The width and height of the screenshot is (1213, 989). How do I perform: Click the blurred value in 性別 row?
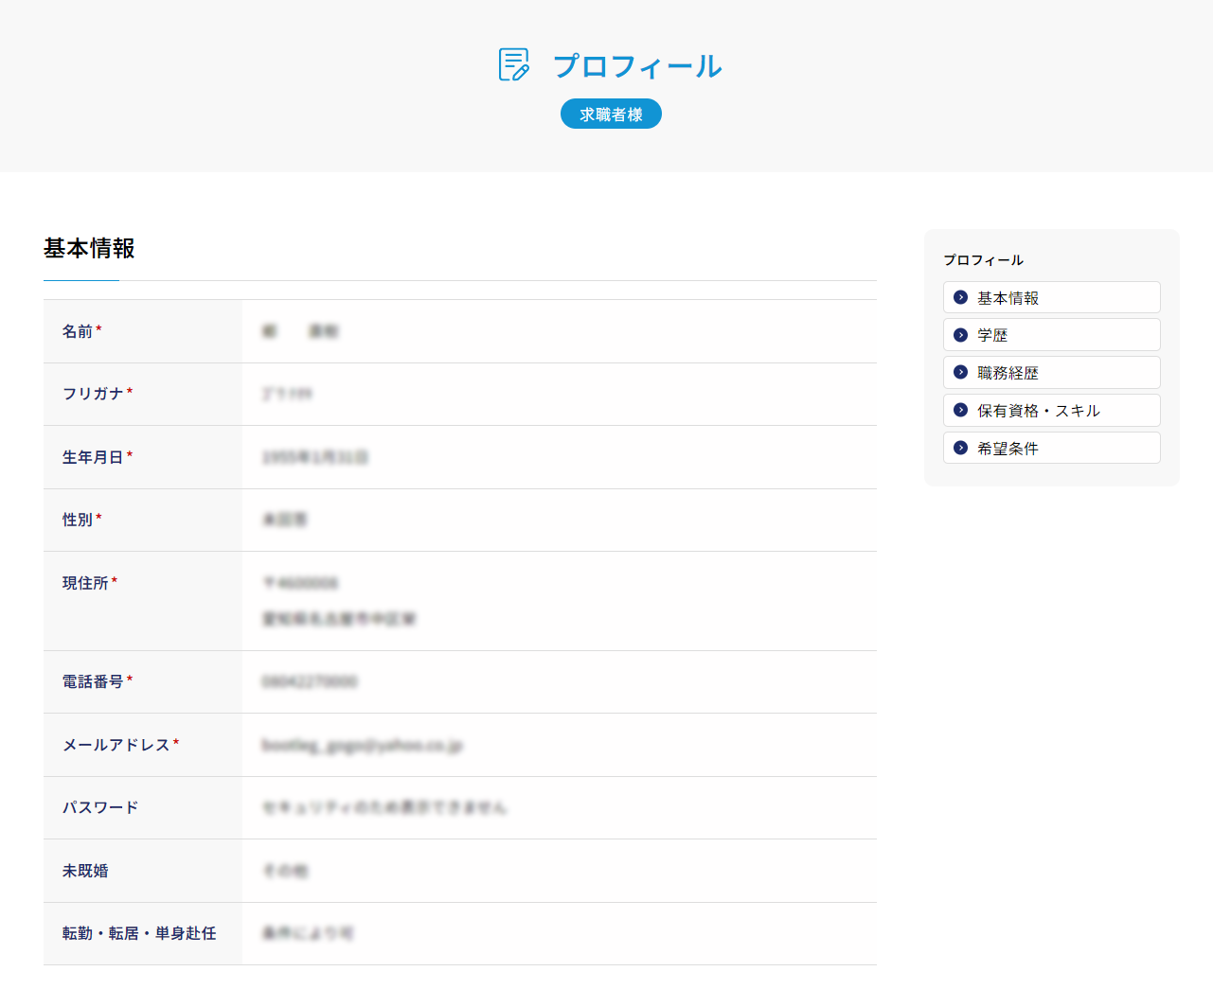(284, 520)
